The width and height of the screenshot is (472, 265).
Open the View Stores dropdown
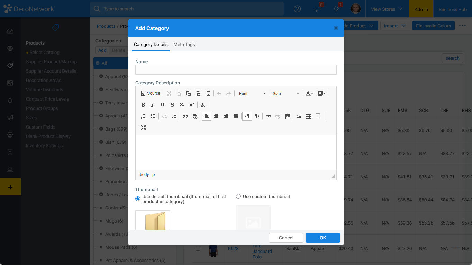(387, 9)
